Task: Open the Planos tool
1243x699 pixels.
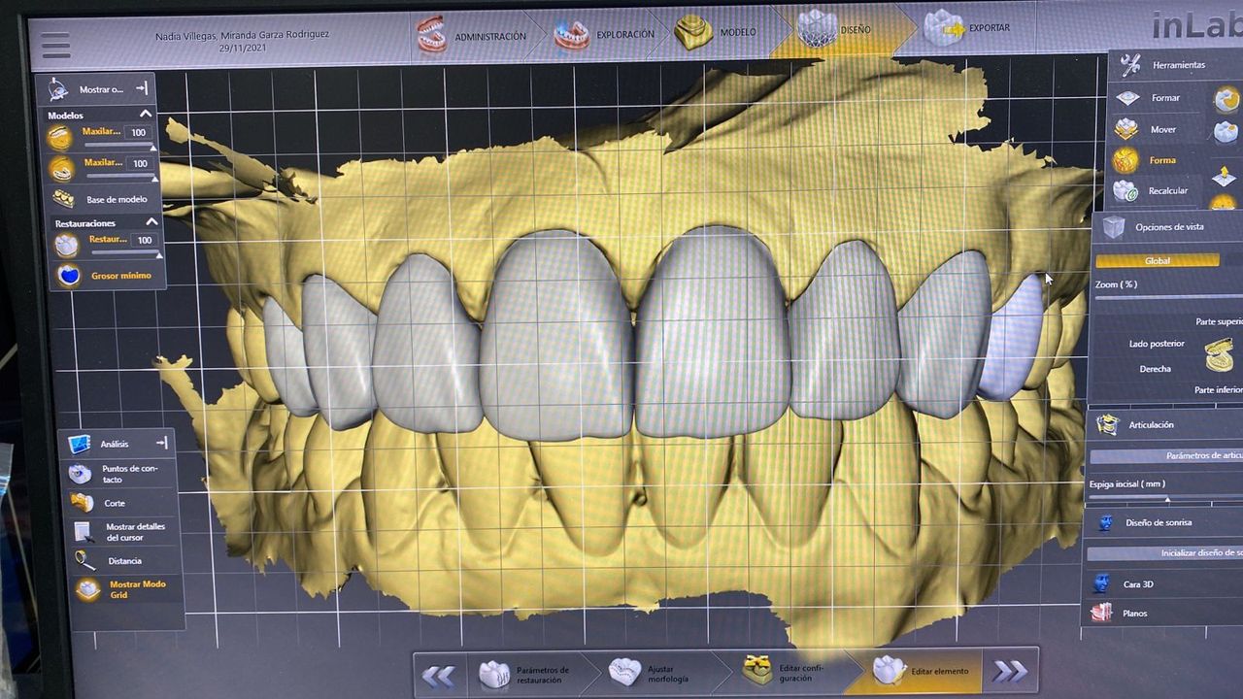Action: (1101, 613)
